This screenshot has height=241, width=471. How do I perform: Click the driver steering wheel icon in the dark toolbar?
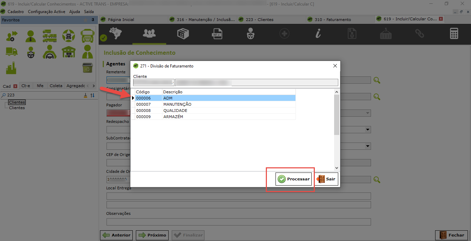[250, 34]
